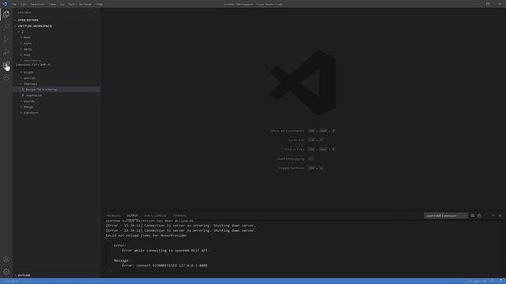Open the View menu
This screenshot has height=284, width=506.
pos(52,4)
